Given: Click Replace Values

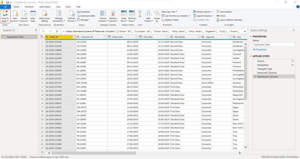Looking at the screenshot, I should tap(170, 20).
